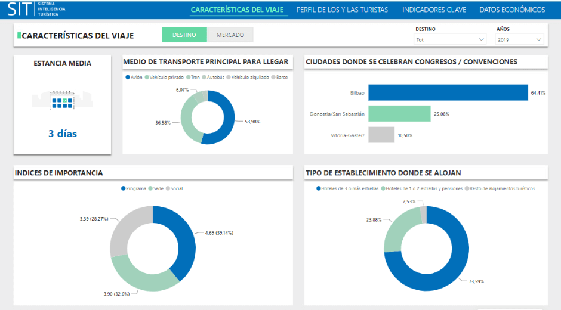Click the Programa legend dot
This screenshot has height=310, width=561.
[x=124, y=188]
